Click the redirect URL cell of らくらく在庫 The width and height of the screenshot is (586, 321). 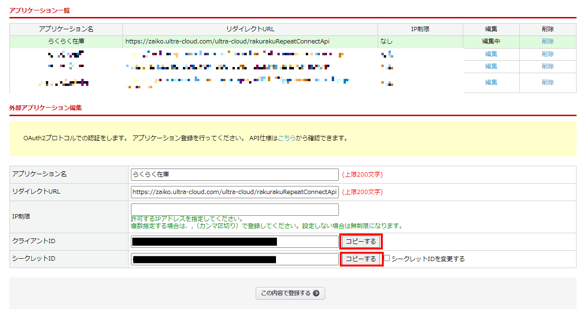250,42
